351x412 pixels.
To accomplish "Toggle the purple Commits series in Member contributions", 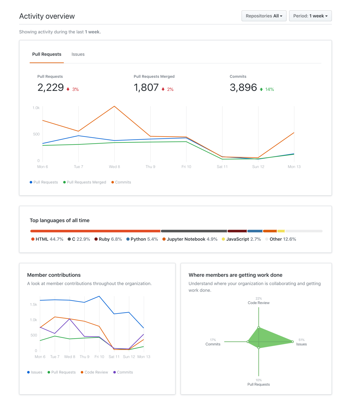I will point(115,372).
